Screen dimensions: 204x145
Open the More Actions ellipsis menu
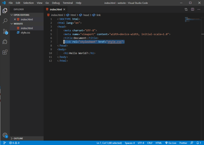199,9
